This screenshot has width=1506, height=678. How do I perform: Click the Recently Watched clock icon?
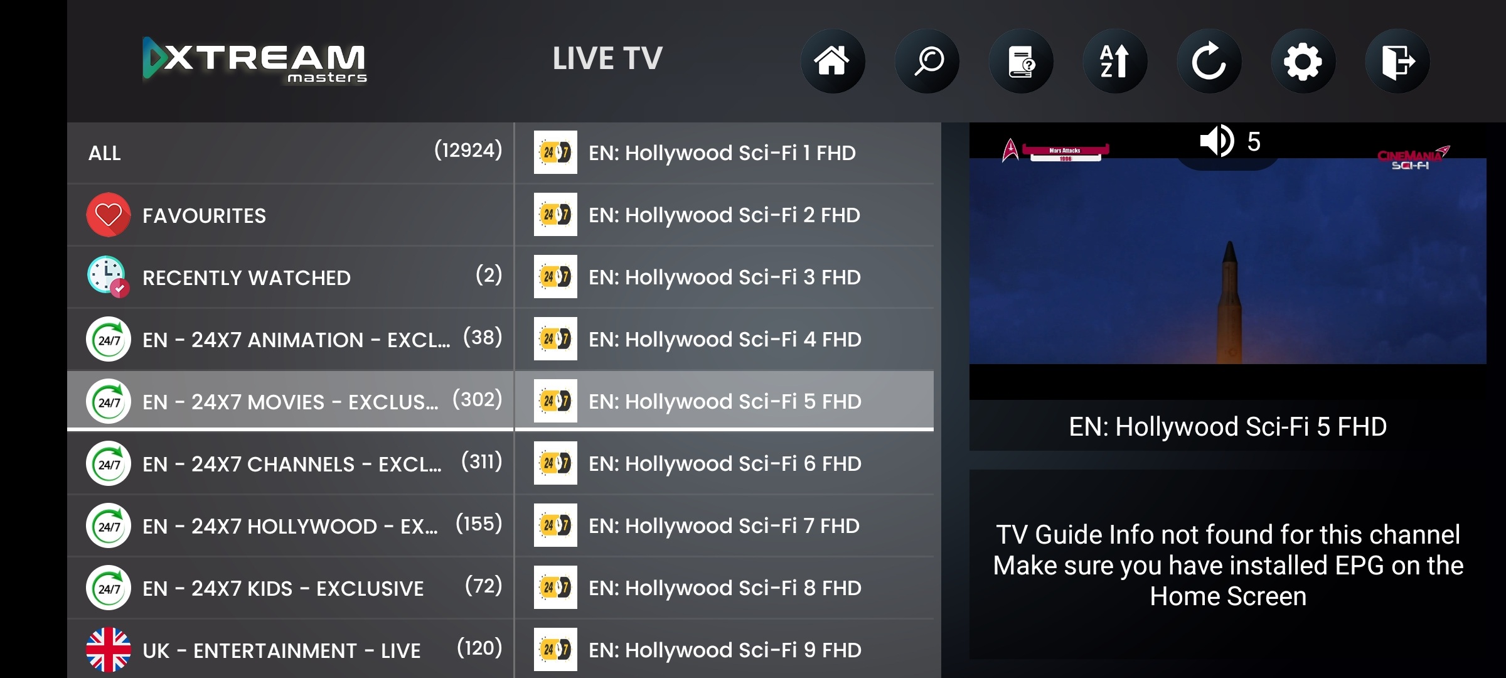coord(108,277)
